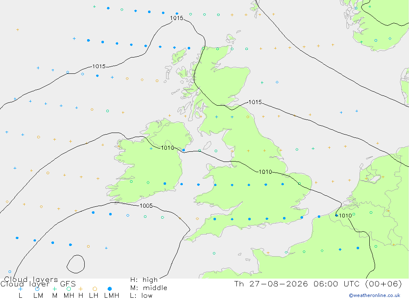Click the filled blue dot legend symbol for LMH
The image size is (409, 299).
click(x=110, y=288)
